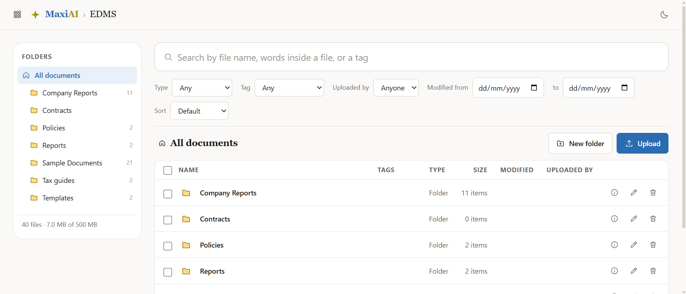Check the Company Reports row checkbox
The image size is (686, 294).
(168, 194)
